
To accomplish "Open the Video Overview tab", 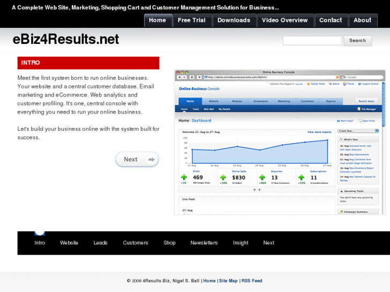I will [285, 20].
